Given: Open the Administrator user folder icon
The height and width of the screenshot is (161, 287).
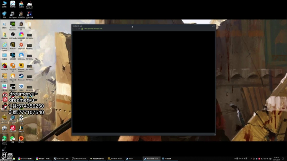Looking at the screenshot, I should pos(4,35).
